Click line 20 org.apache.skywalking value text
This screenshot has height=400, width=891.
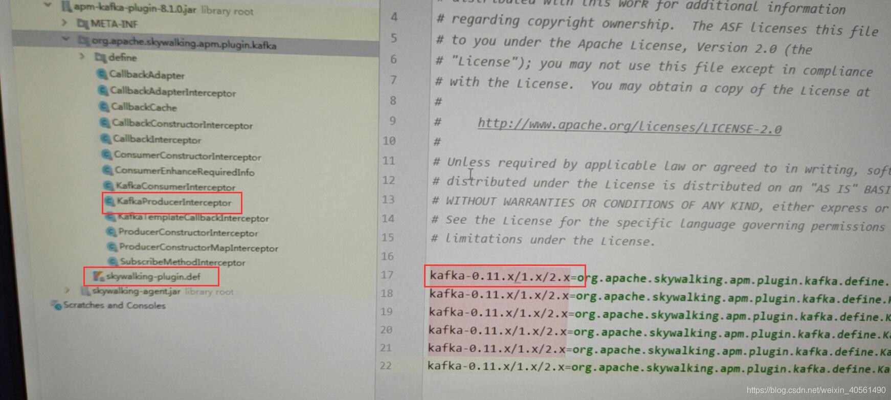point(731,334)
